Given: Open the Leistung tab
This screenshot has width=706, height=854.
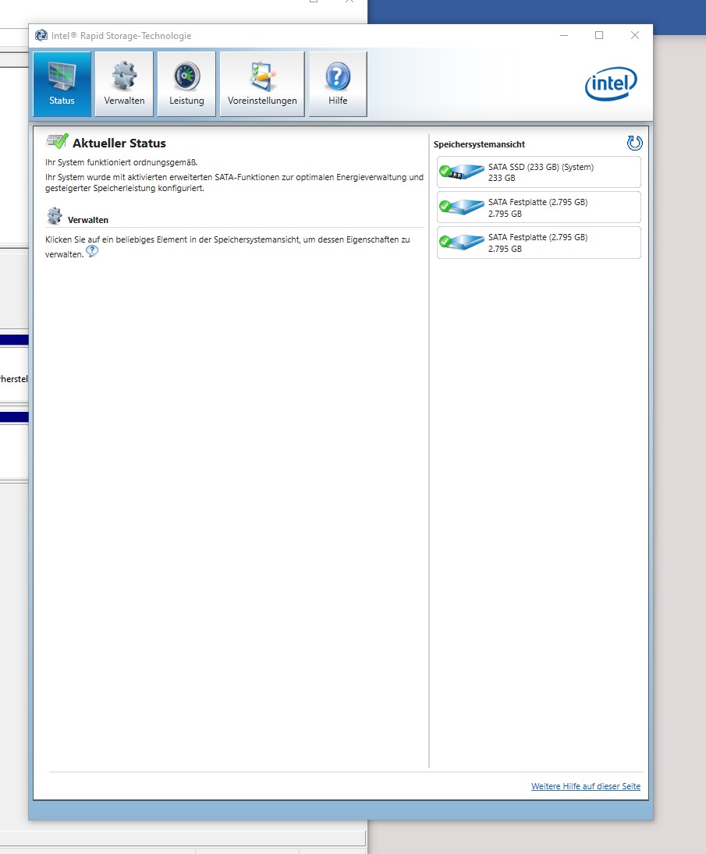Looking at the screenshot, I should coord(186,84).
